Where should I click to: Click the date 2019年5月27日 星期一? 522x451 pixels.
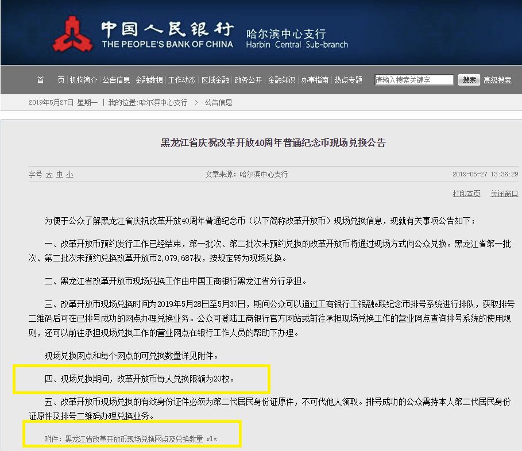click(63, 103)
